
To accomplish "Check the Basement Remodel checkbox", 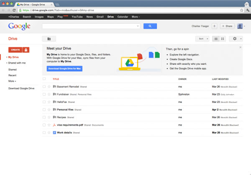I will [x=44, y=87].
